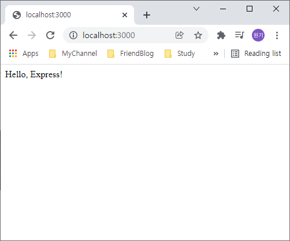The image size is (290, 241).
Task: Open the MyChannel bookmark folder
Action: pos(73,54)
